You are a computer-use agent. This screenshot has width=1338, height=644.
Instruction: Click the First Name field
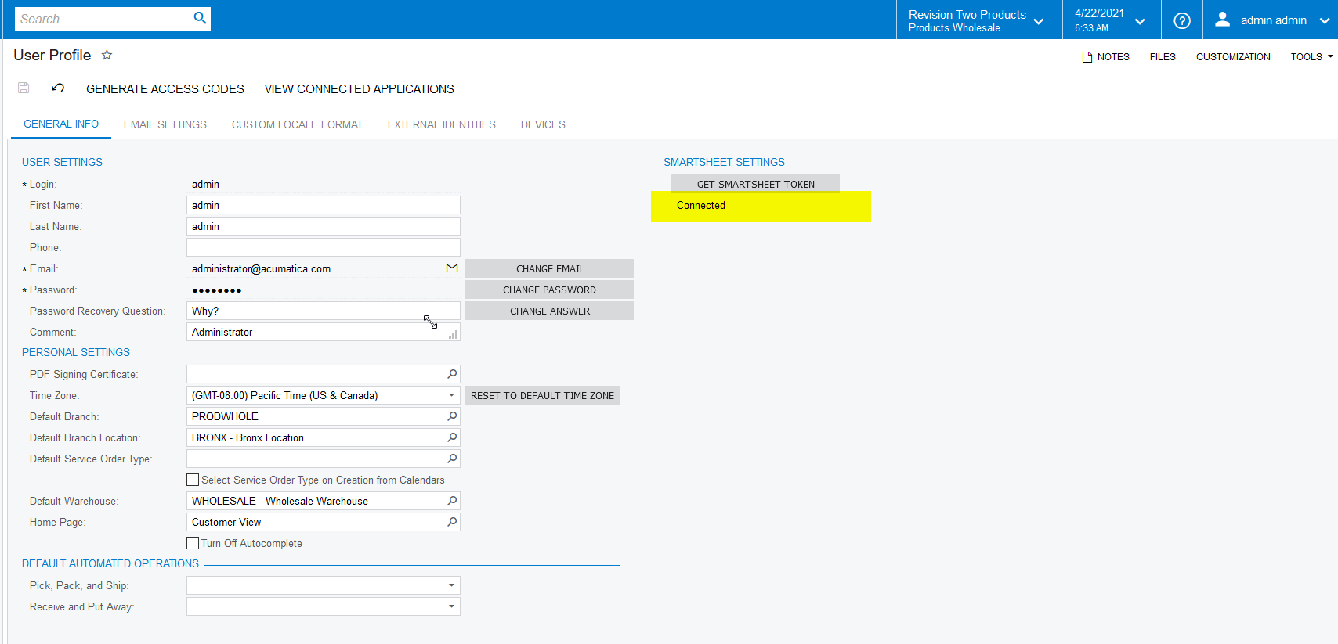pos(323,205)
